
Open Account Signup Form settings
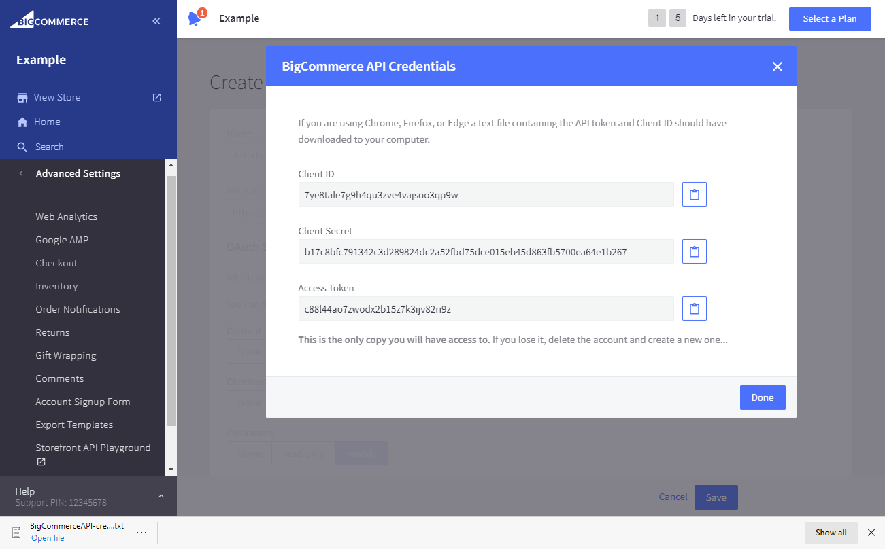point(83,402)
